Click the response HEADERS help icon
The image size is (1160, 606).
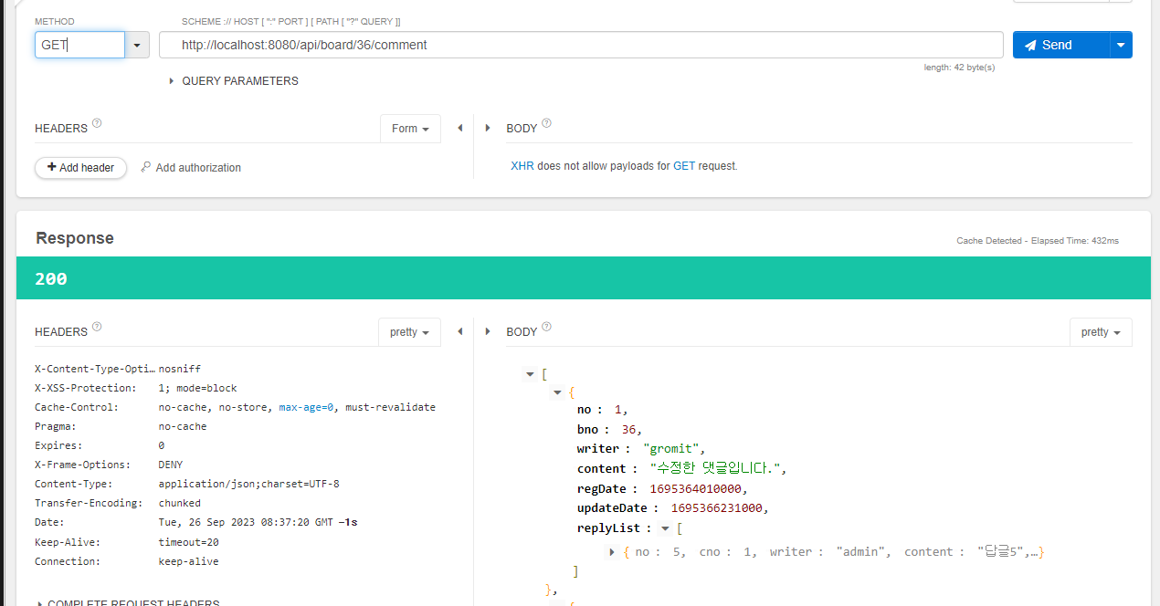click(x=97, y=327)
